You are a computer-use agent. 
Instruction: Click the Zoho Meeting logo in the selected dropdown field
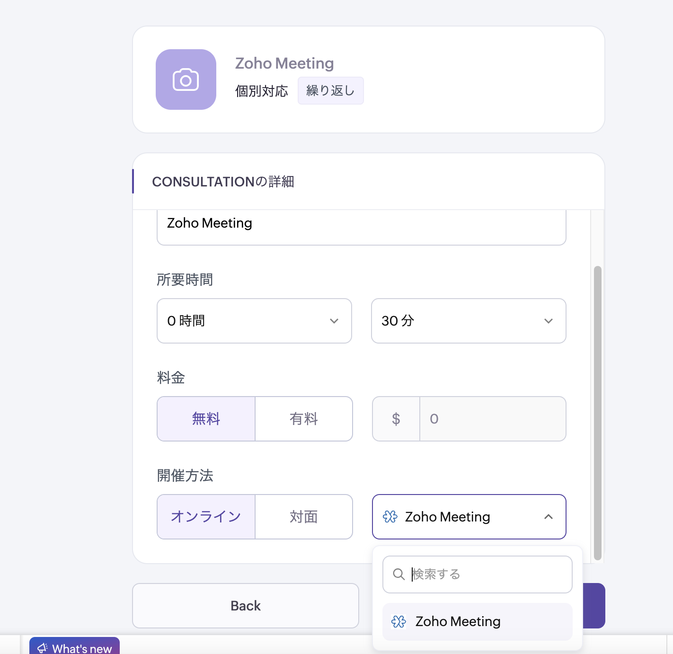[x=390, y=517]
